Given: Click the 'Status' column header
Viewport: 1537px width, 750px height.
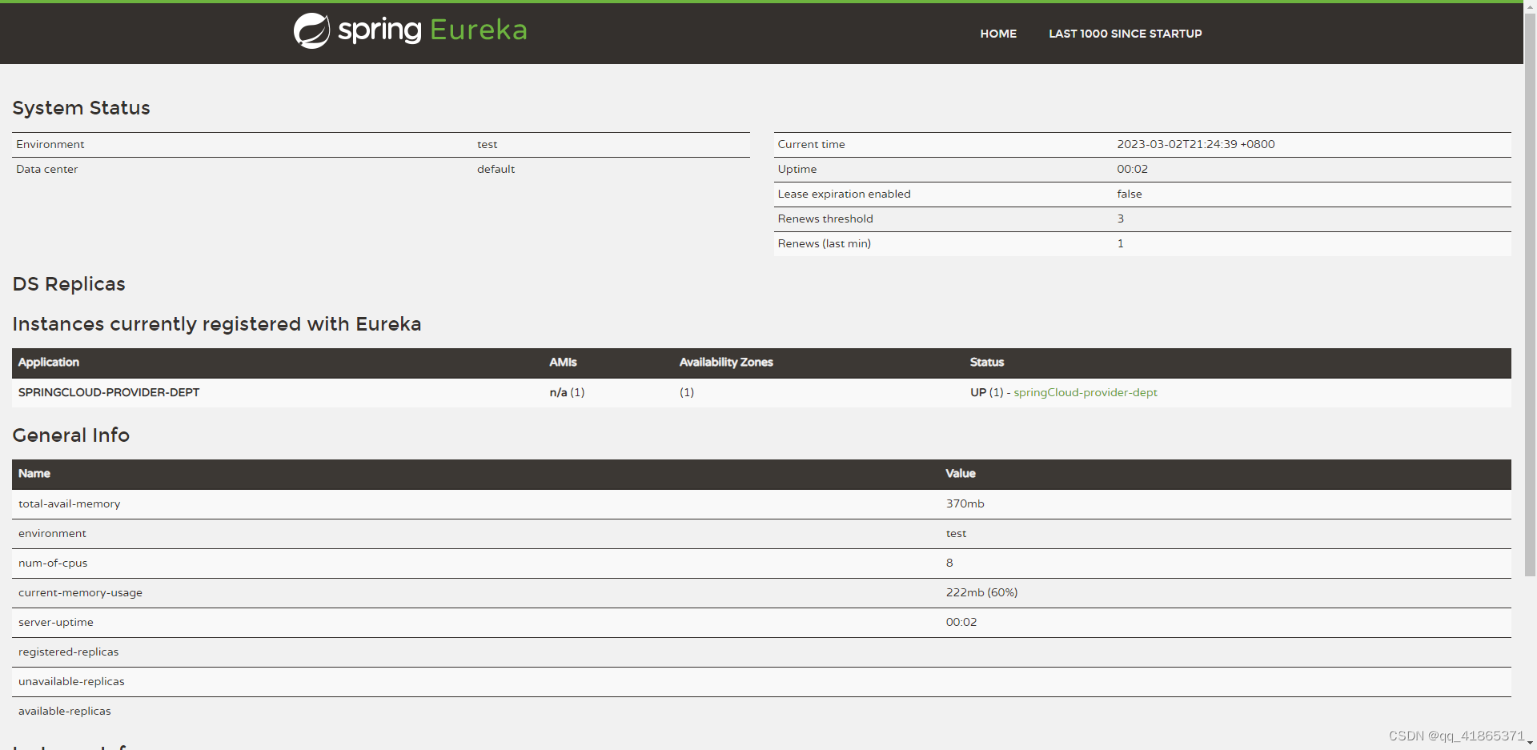Looking at the screenshot, I should coord(986,363).
